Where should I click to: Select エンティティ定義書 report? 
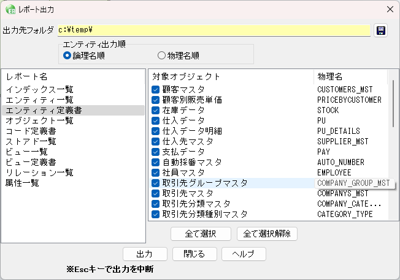[x=73, y=111]
